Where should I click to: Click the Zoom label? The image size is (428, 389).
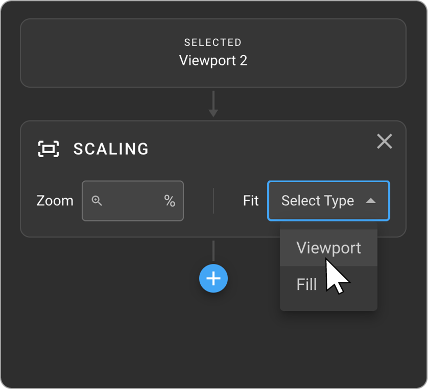coord(55,201)
